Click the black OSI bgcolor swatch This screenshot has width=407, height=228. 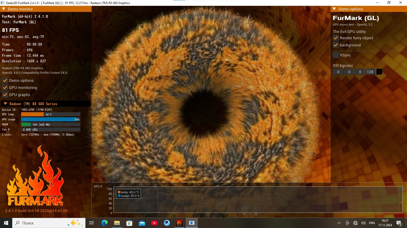tap(379, 72)
